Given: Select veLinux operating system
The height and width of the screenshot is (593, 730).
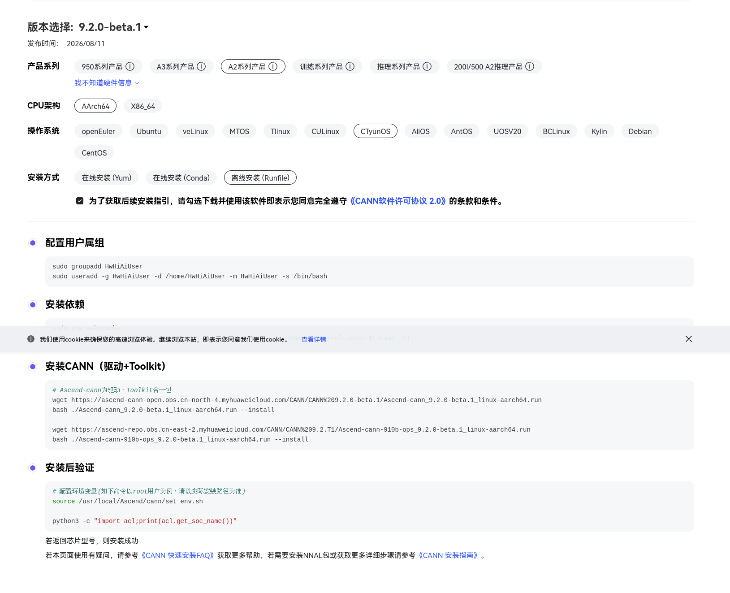Looking at the screenshot, I should 195,131.
